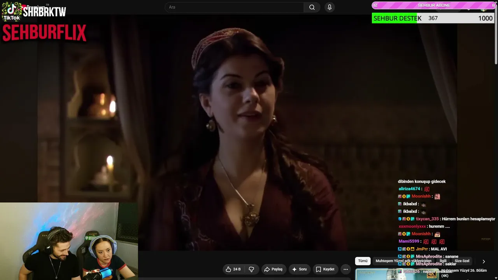
Task: Select the Size özel filter chip
Action: 462,261
